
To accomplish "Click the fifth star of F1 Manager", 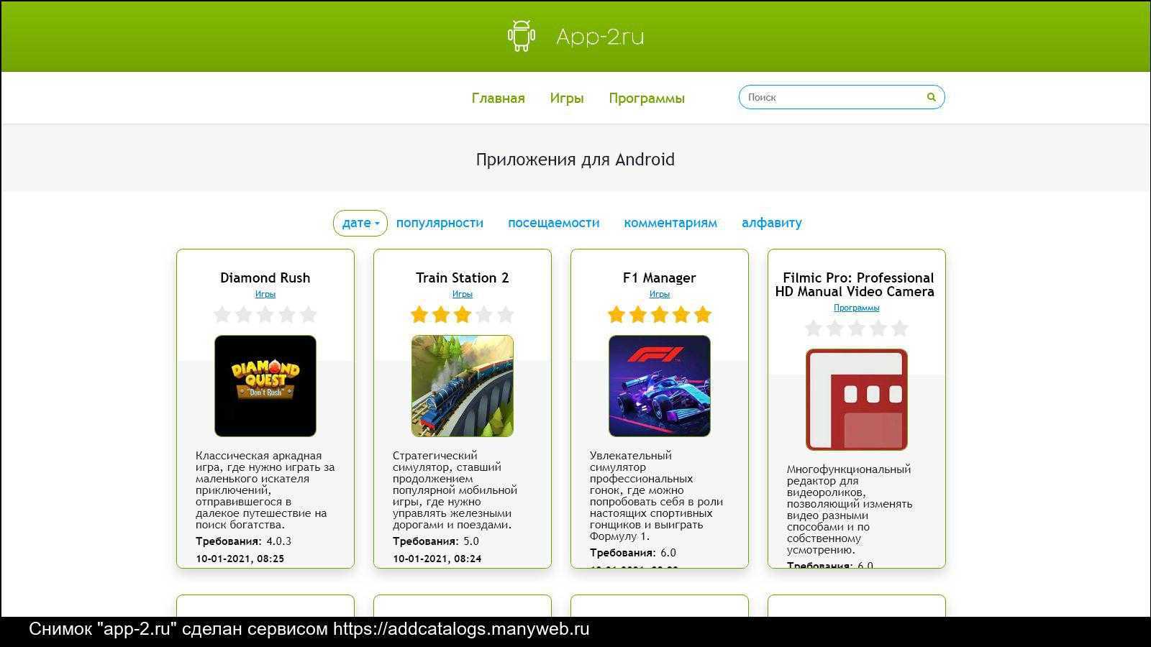I will tap(703, 314).
